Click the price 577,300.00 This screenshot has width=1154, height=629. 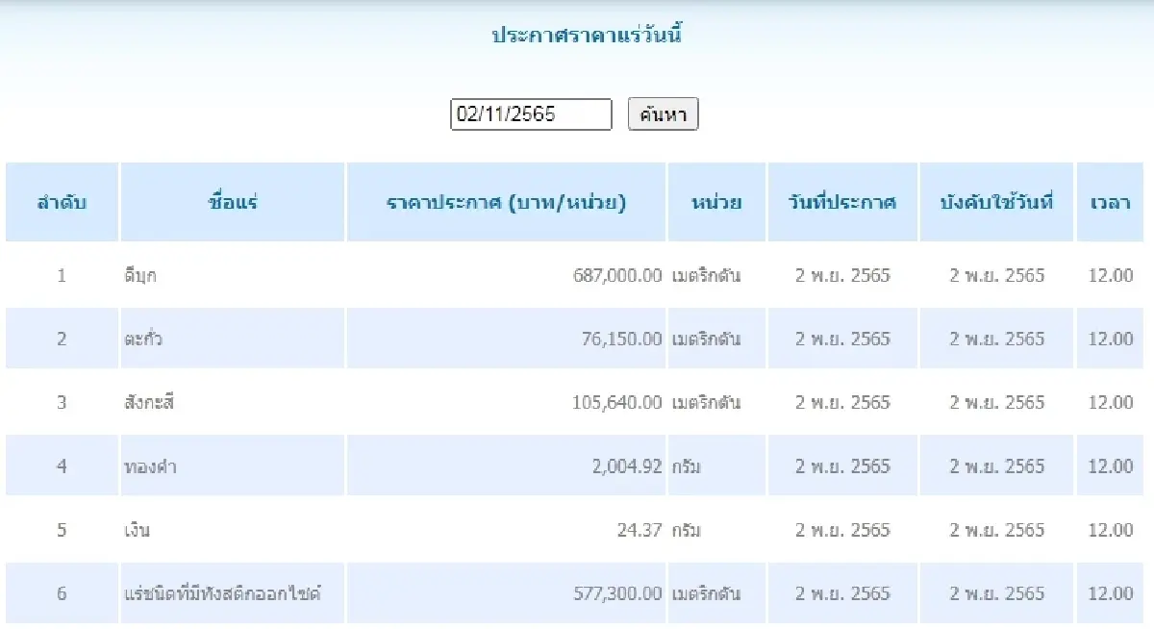point(615,593)
